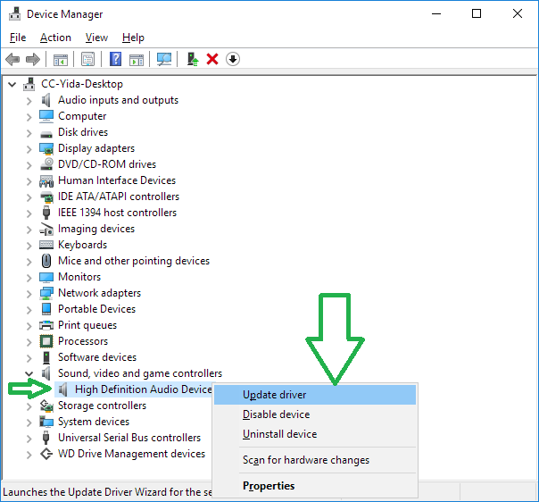Click the red X Uninstall device icon
Screen dimensions: 539x502
[212, 59]
